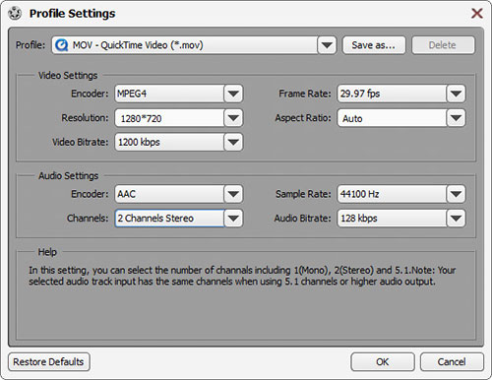This screenshot has height=380, width=492.
Task: Expand the video Encoder MPEG4 dropdown
Action: (x=233, y=94)
